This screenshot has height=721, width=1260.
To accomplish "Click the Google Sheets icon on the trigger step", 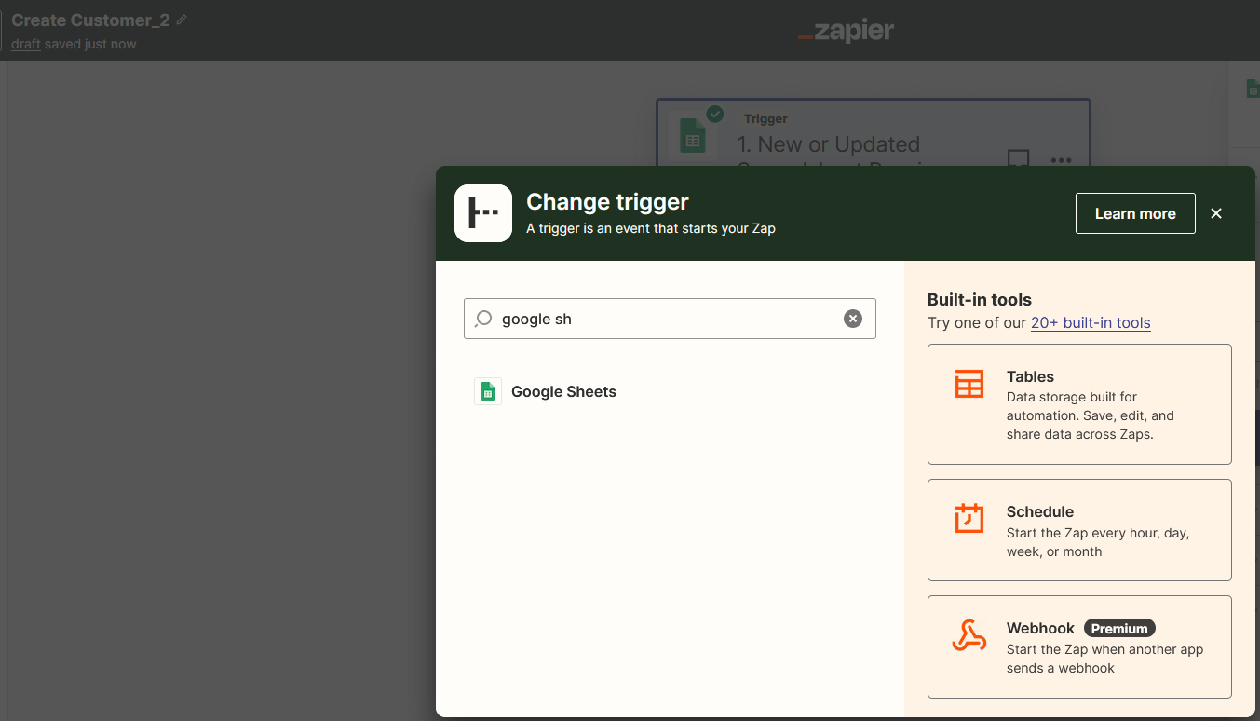I will (693, 135).
